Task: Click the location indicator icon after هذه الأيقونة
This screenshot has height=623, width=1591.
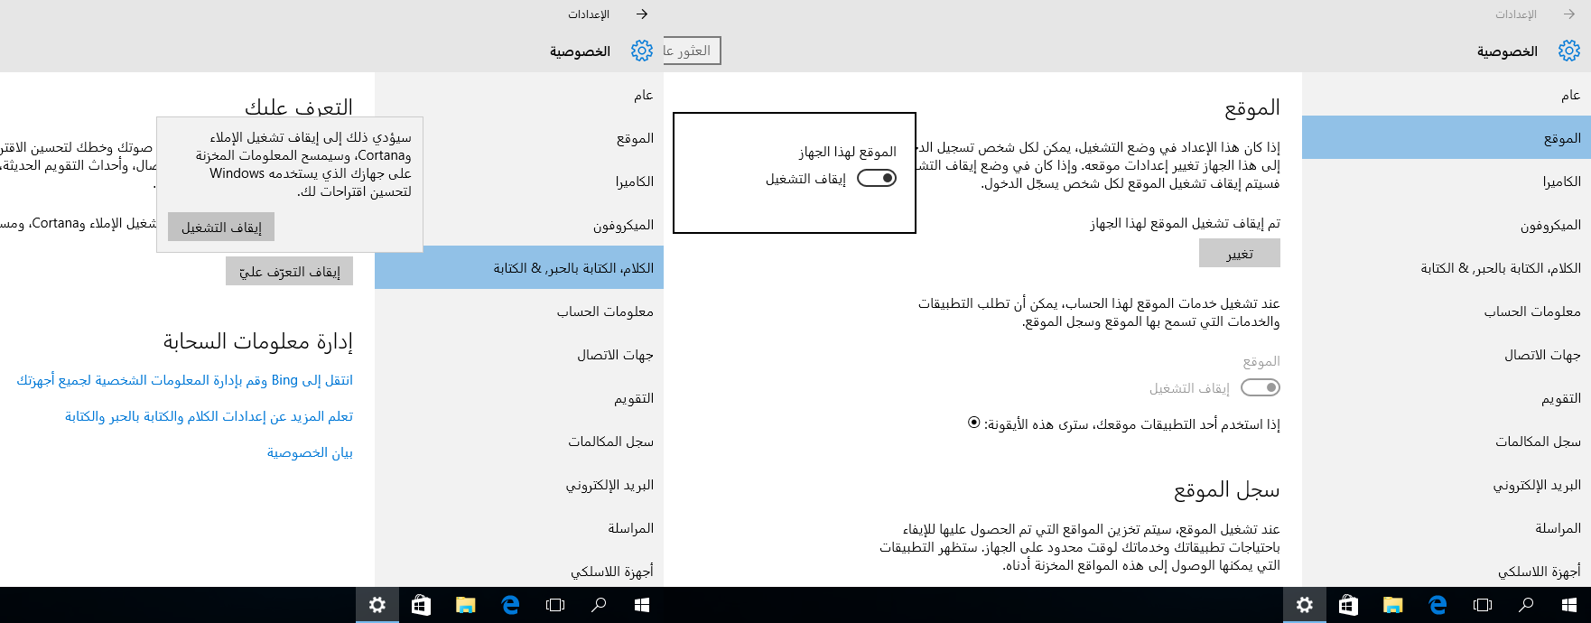Action: (973, 422)
